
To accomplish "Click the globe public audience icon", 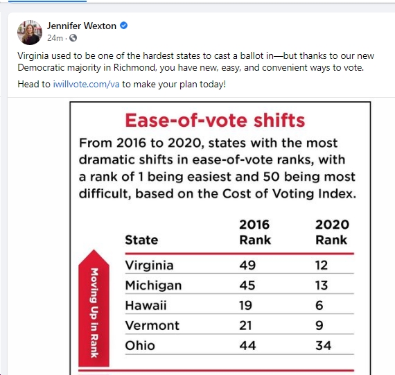I will coord(73,38).
